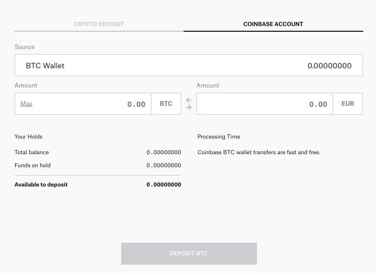376x273 pixels.
Task: Click the Amount label above EUR field
Action: tap(208, 85)
